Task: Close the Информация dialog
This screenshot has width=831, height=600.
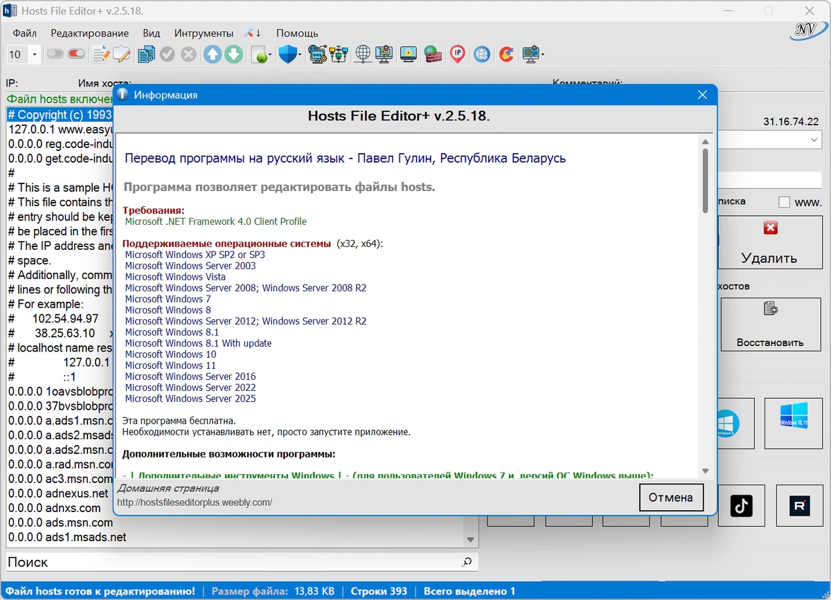Action: point(702,95)
